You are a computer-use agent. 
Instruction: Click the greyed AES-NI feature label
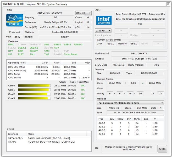click(x=48, y=48)
